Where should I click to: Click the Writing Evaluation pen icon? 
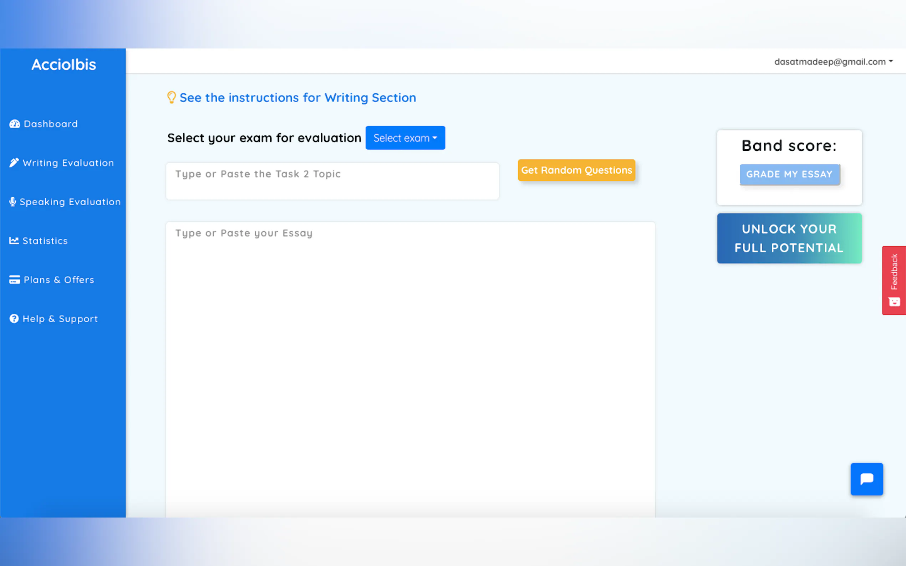click(14, 163)
